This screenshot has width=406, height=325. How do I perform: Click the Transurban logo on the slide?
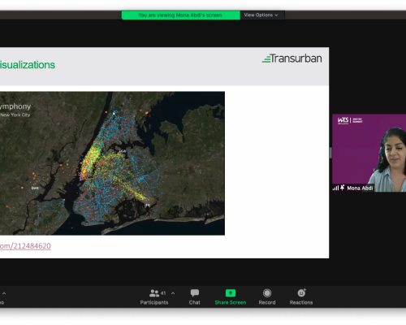tap(292, 58)
